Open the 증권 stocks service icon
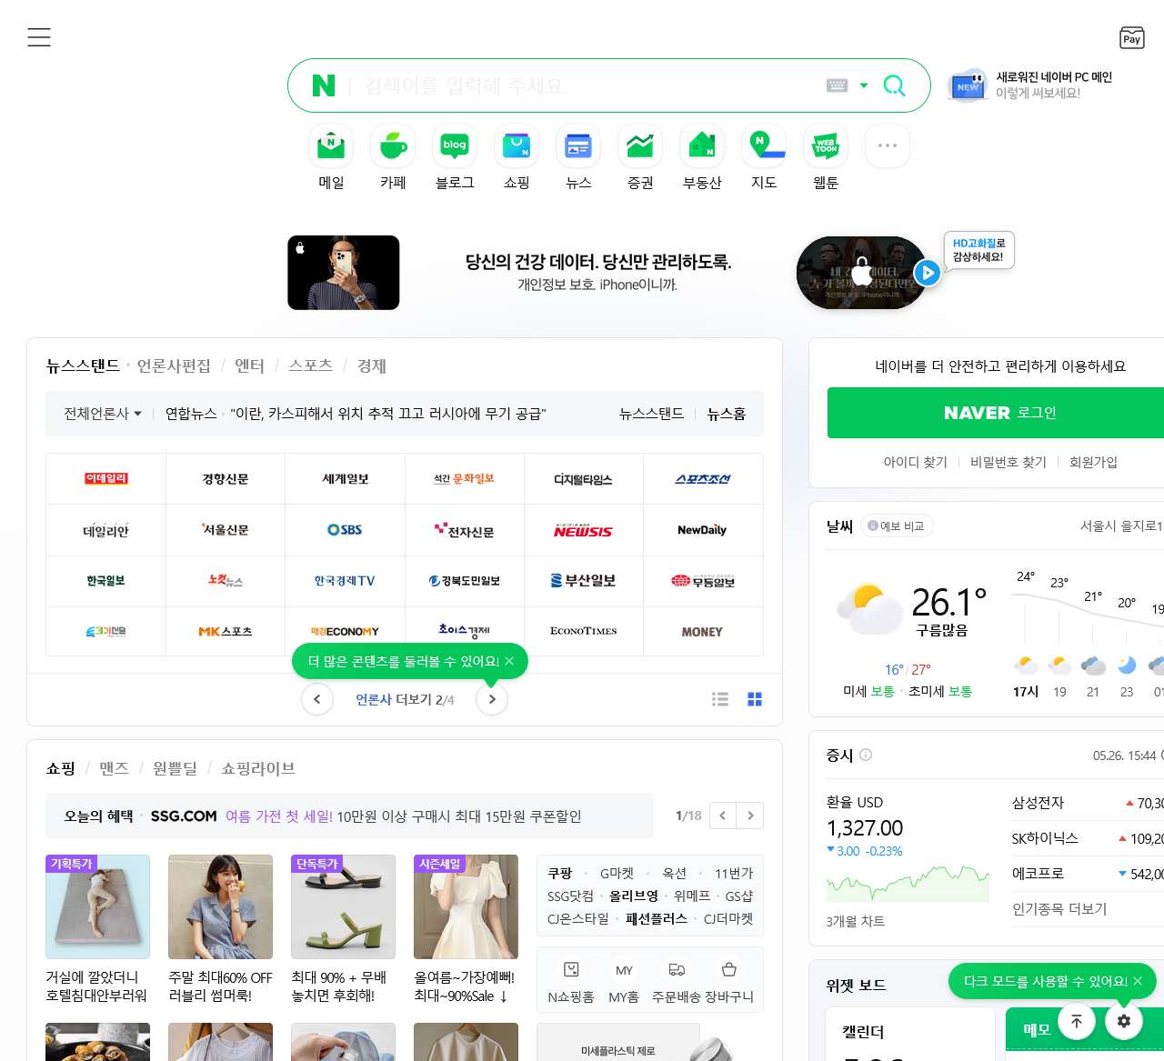Image resolution: width=1164 pixels, height=1061 pixels. click(639, 145)
